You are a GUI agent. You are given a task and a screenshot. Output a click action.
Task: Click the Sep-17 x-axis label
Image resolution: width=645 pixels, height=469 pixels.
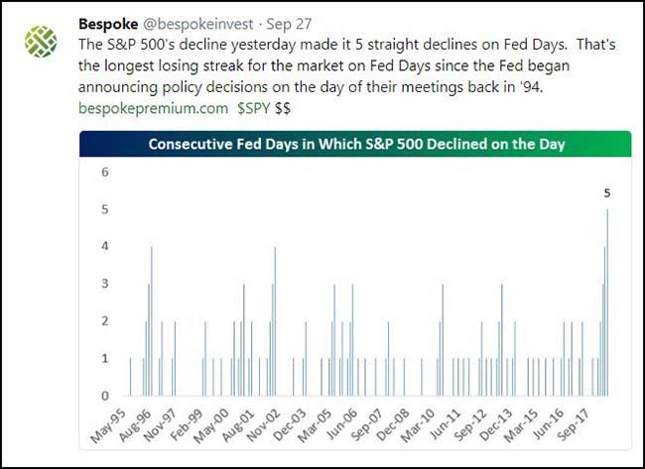(580, 421)
